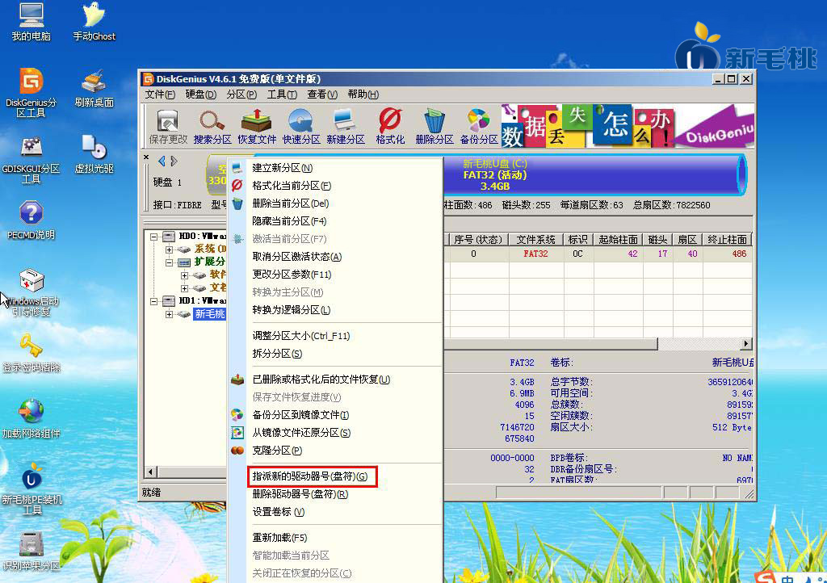Select the 新毛桃 partition in tree
The width and height of the screenshot is (827, 583).
pyautogui.click(x=210, y=314)
